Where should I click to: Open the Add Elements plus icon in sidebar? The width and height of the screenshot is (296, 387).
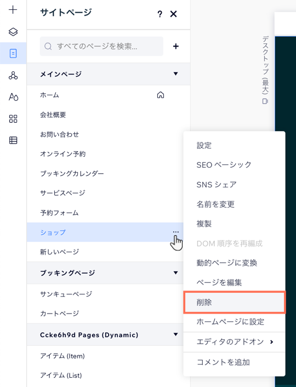click(x=13, y=10)
